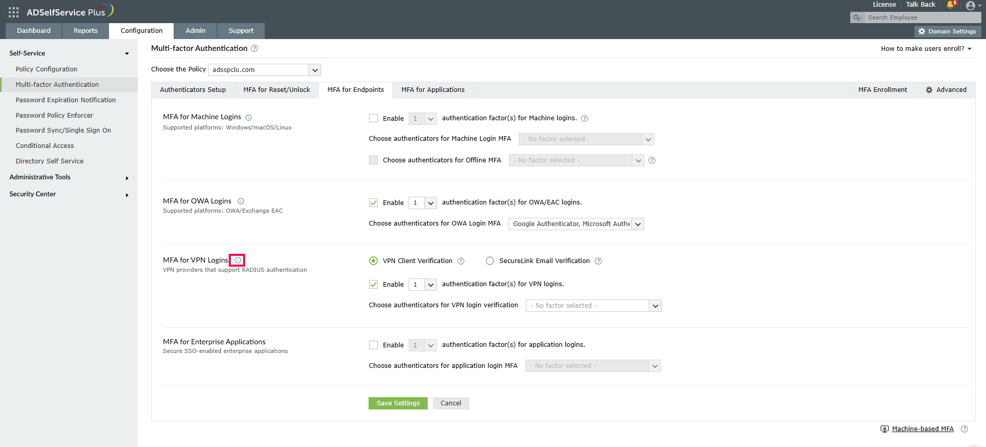Click the Save Settings button
Image resolution: width=986 pixels, height=447 pixels.
(x=398, y=403)
